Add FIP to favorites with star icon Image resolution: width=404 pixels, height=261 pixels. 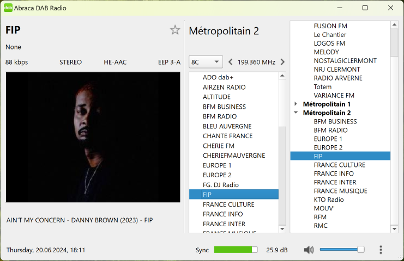(175, 30)
